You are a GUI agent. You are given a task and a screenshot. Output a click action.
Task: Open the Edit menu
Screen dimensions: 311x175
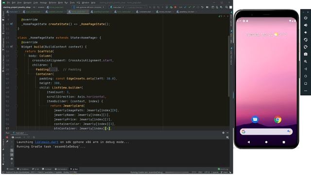14,3
